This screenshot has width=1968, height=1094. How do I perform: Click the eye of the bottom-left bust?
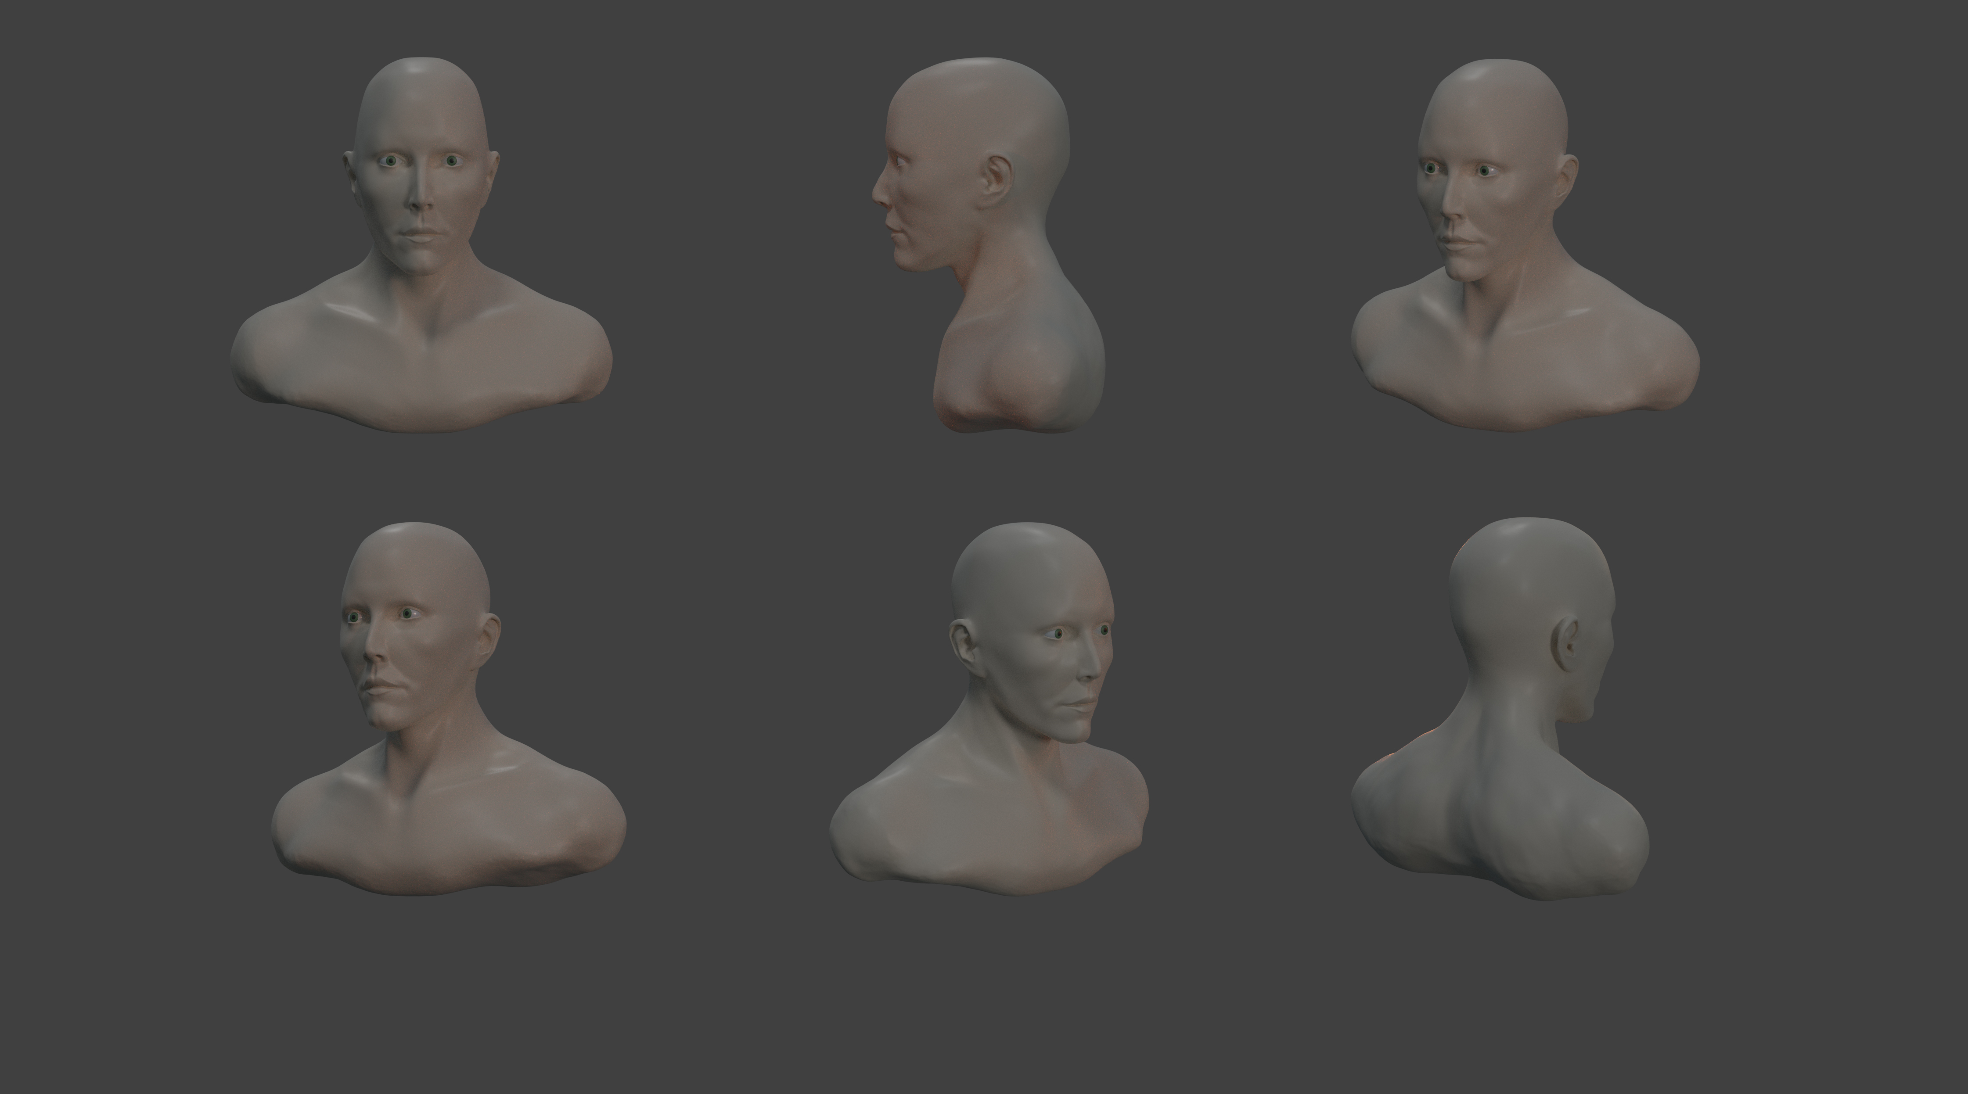pos(407,614)
